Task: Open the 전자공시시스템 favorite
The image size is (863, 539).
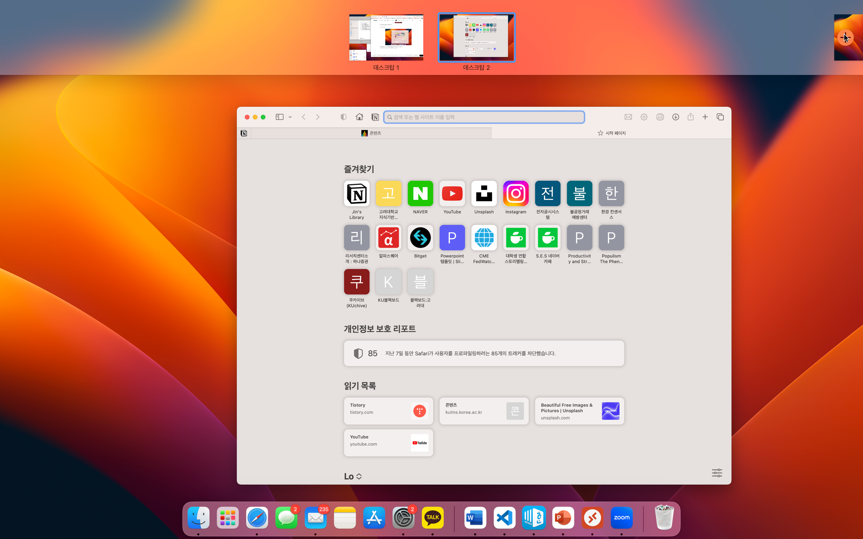Action: [548, 200]
